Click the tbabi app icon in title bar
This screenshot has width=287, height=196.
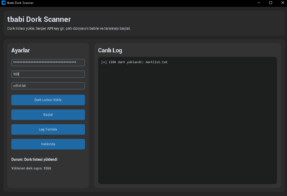3,3
